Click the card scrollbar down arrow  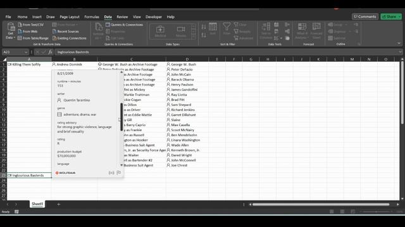tap(121, 165)
